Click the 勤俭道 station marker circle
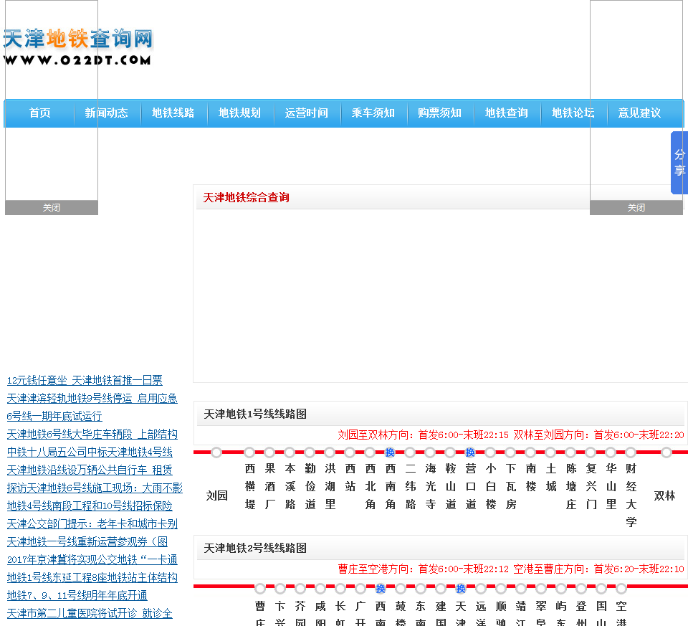688x626 pixels. click(x=310, y=452)
